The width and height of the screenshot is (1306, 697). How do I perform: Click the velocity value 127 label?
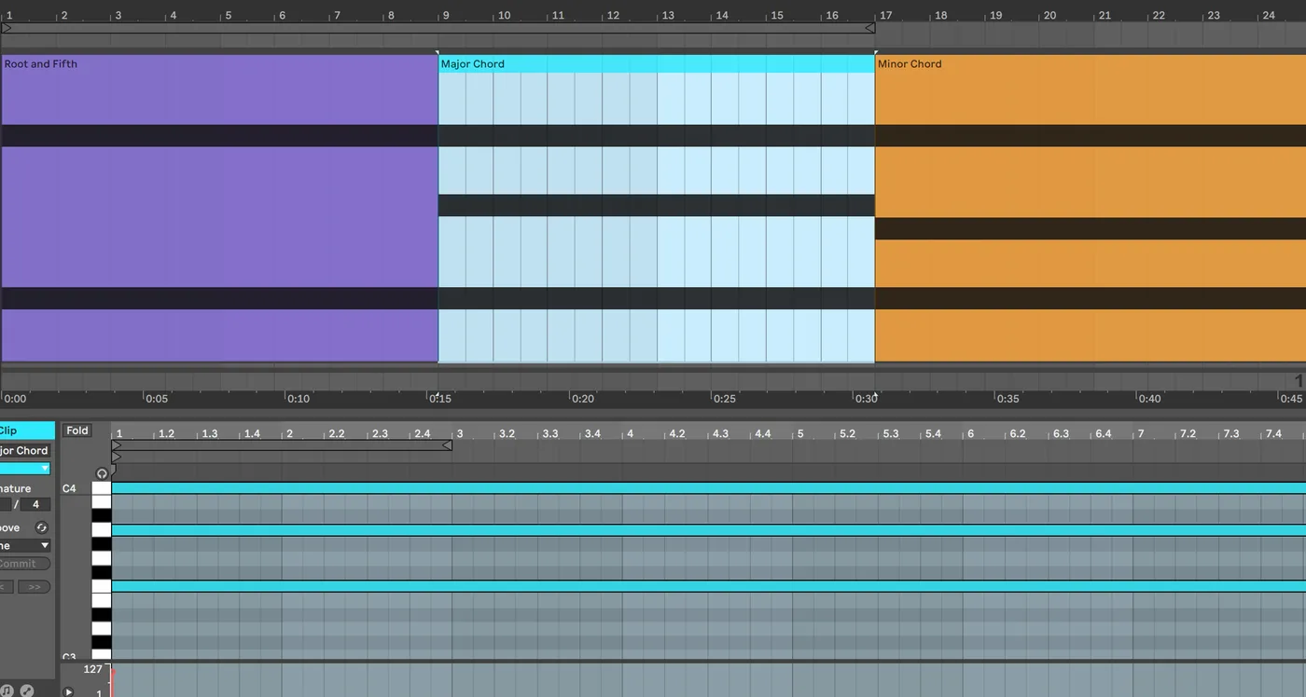tap(92, 669)
